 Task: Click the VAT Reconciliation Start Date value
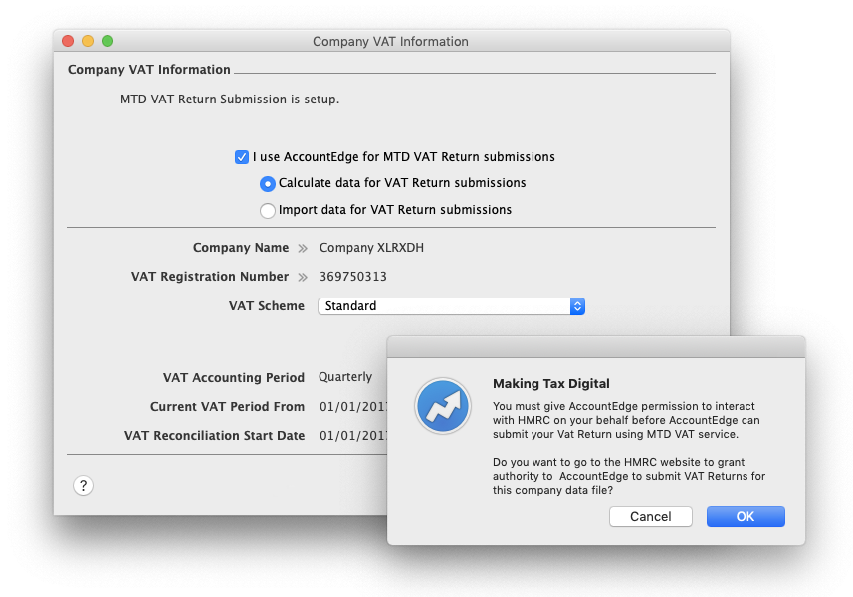click(353, 435)
